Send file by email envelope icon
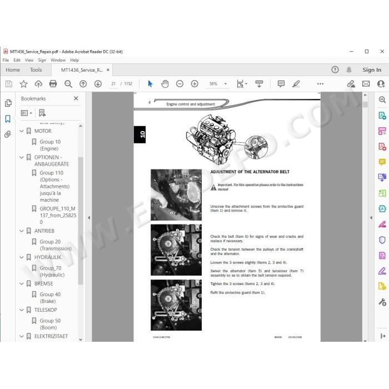The image size is (389, 389). pyautogui.click(x=366, y=84)
